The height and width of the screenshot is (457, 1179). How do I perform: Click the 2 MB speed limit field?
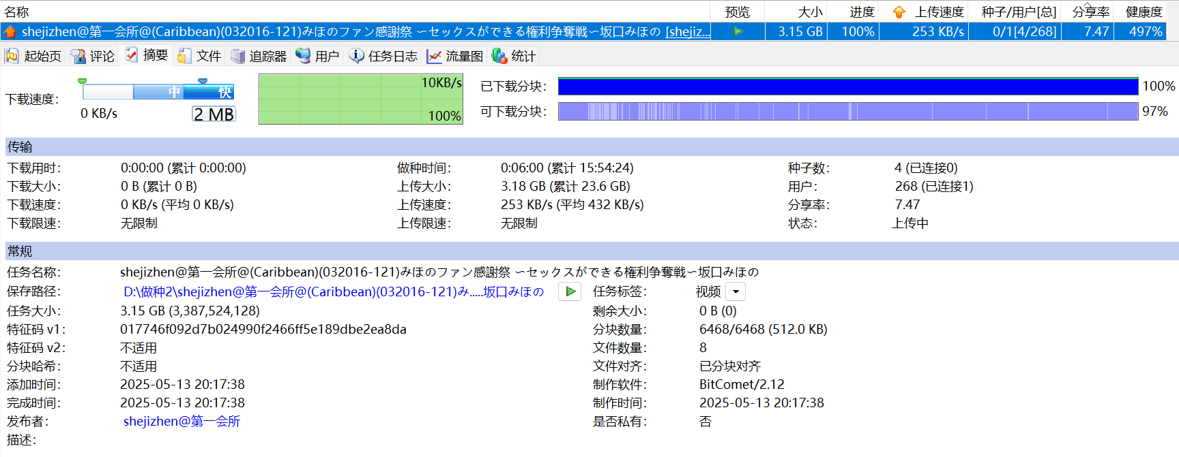coord(214,114)
